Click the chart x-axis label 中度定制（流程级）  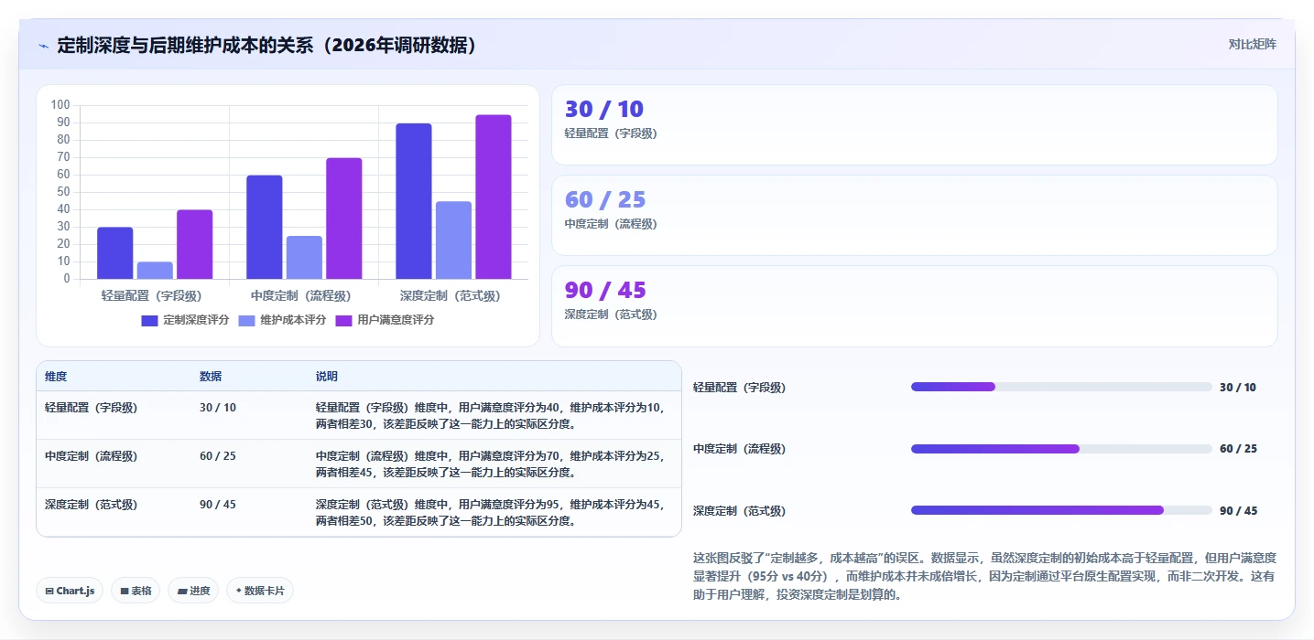pos(301,296)
